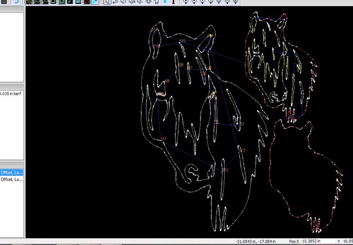This screenshot has width=353, height=245.
Task: Click the blue undo arrow icon
Action: 16,2
